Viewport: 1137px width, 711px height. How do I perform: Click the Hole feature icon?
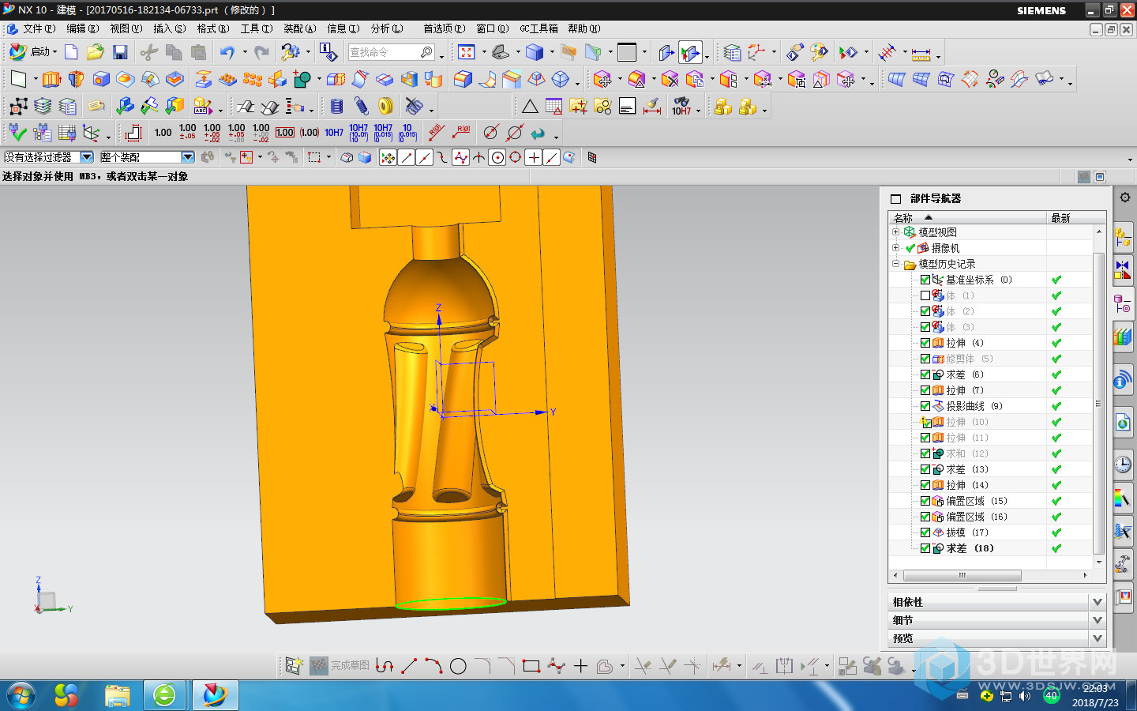pos(101,79)
